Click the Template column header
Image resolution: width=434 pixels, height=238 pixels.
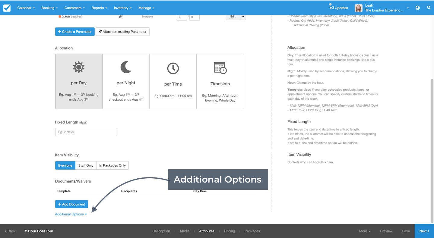[x=64, y=191]
